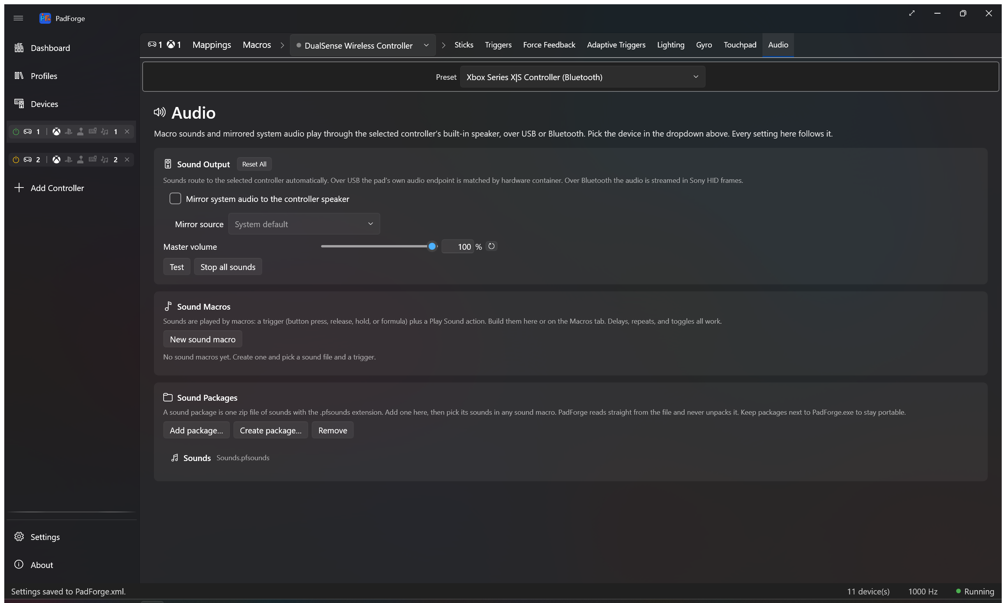Switch to the Macros tab
Viewport: 1006px width, 603px height.
[x=257, y=45]
